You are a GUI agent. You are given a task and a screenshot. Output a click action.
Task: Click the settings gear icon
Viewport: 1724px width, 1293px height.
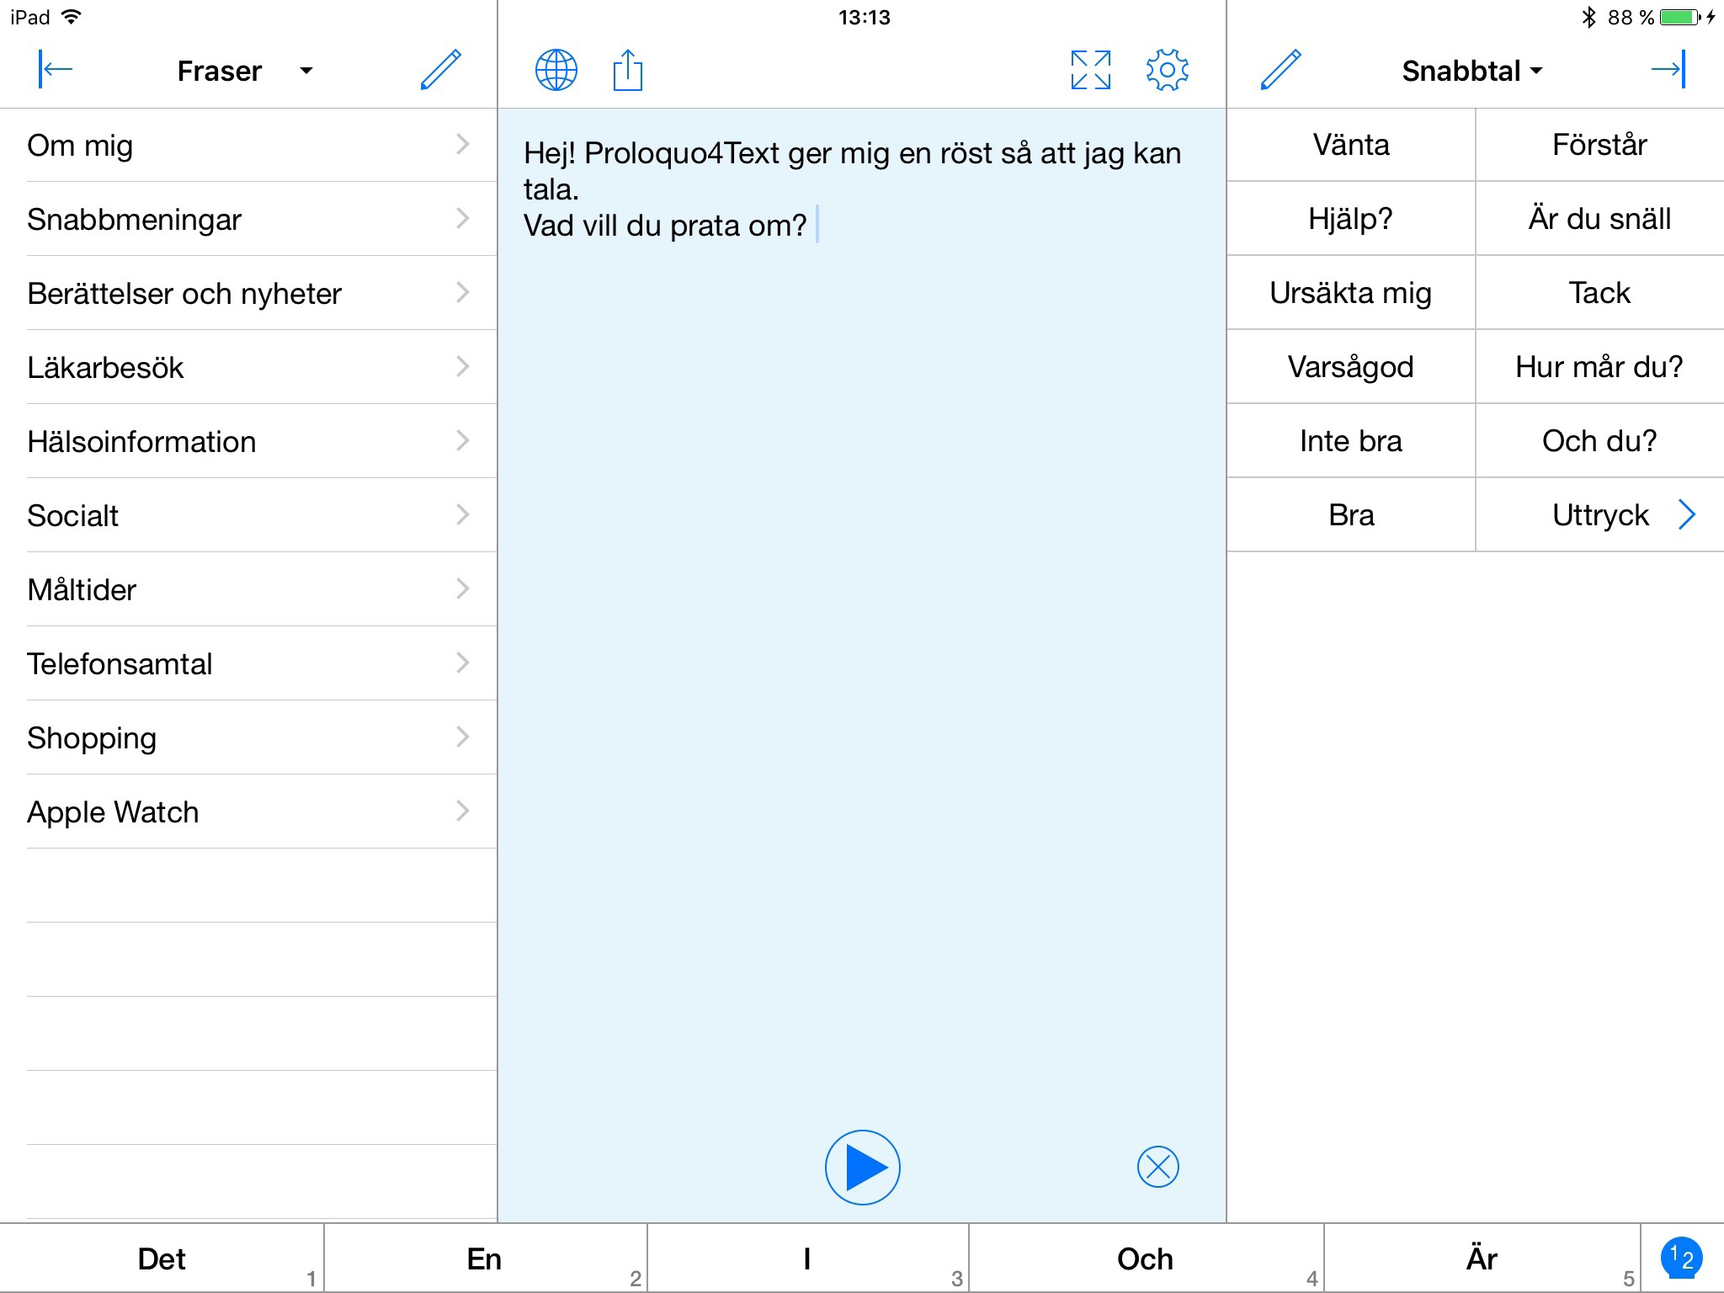click(1165, 71)
